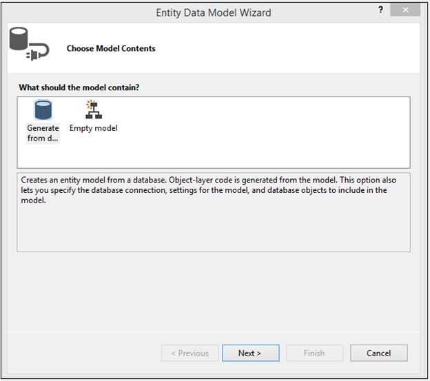Close the Entity Data Model Wizard window

click(405, 10)
